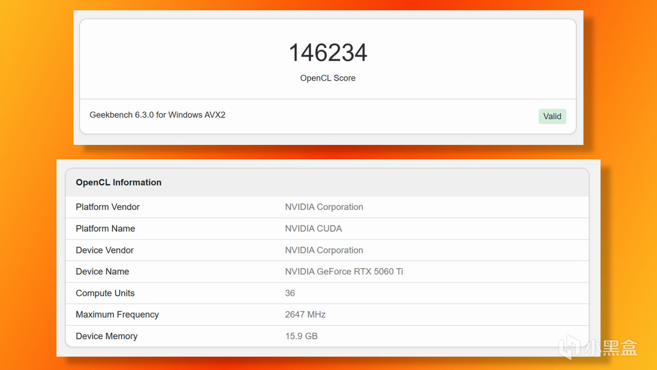Click the Platform Vendor label
657x370 pixels.
tap(108, 207)
